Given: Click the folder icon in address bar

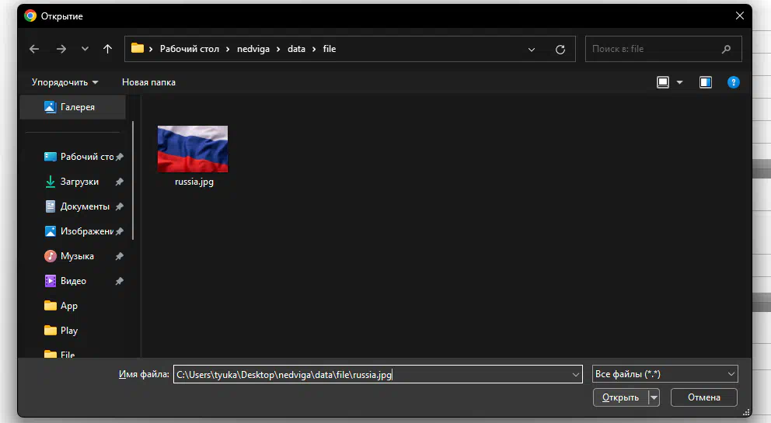Looking at the screenshot, I should click(138, 48).
